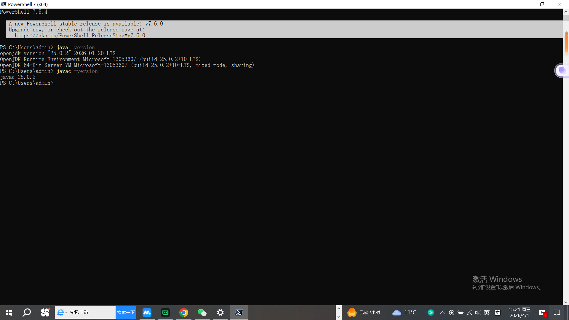Open the green-screen app in the taskbar
The height and width of the screenshot is (320, 569).
[165, 313]
